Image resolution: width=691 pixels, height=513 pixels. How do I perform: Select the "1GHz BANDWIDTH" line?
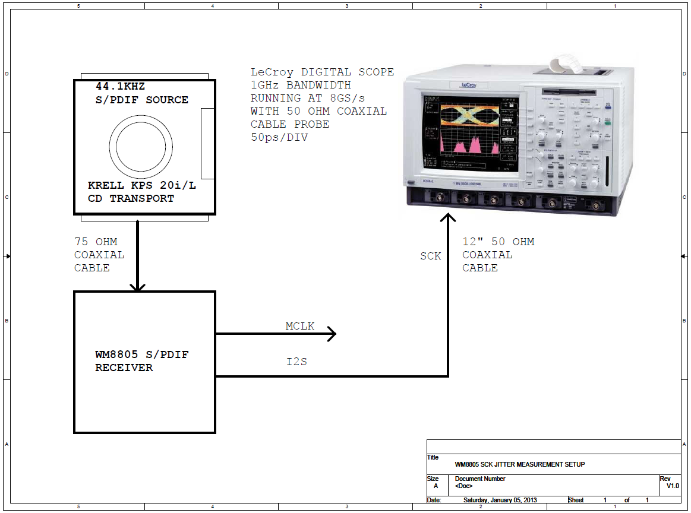(x=301, y=85)
